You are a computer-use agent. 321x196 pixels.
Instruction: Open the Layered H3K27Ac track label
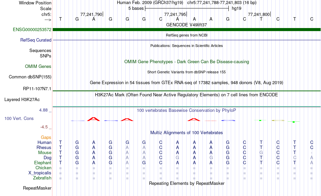[22, 100]
